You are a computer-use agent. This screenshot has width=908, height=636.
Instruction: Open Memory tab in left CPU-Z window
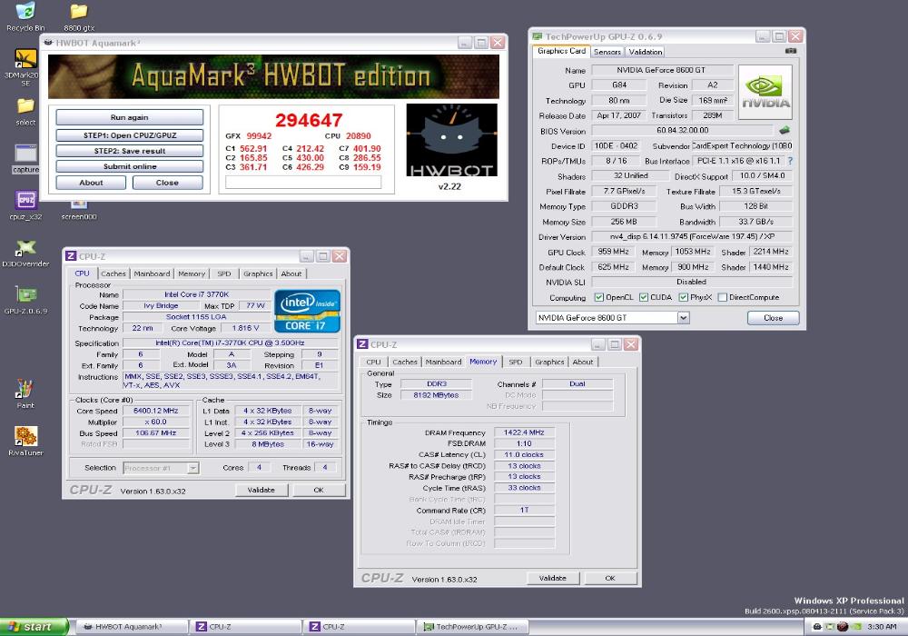pos(192,273)
